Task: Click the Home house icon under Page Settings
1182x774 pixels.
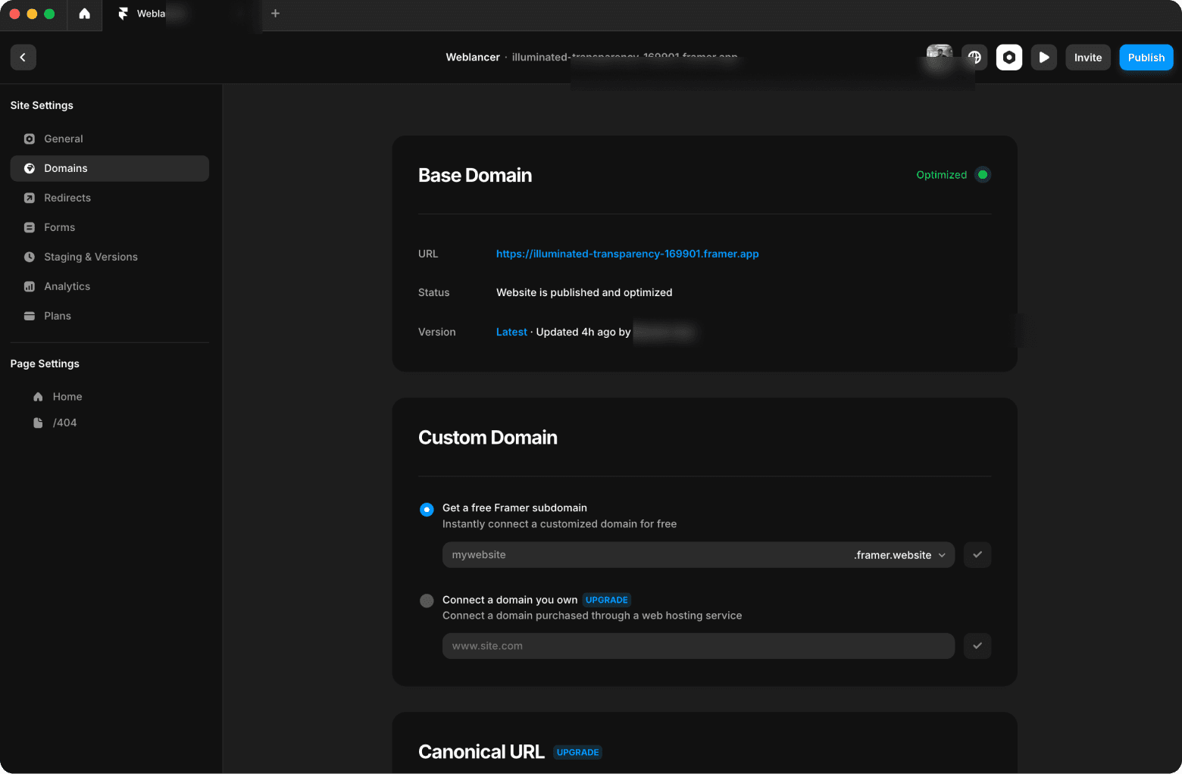Action: [x=38, y=397]
